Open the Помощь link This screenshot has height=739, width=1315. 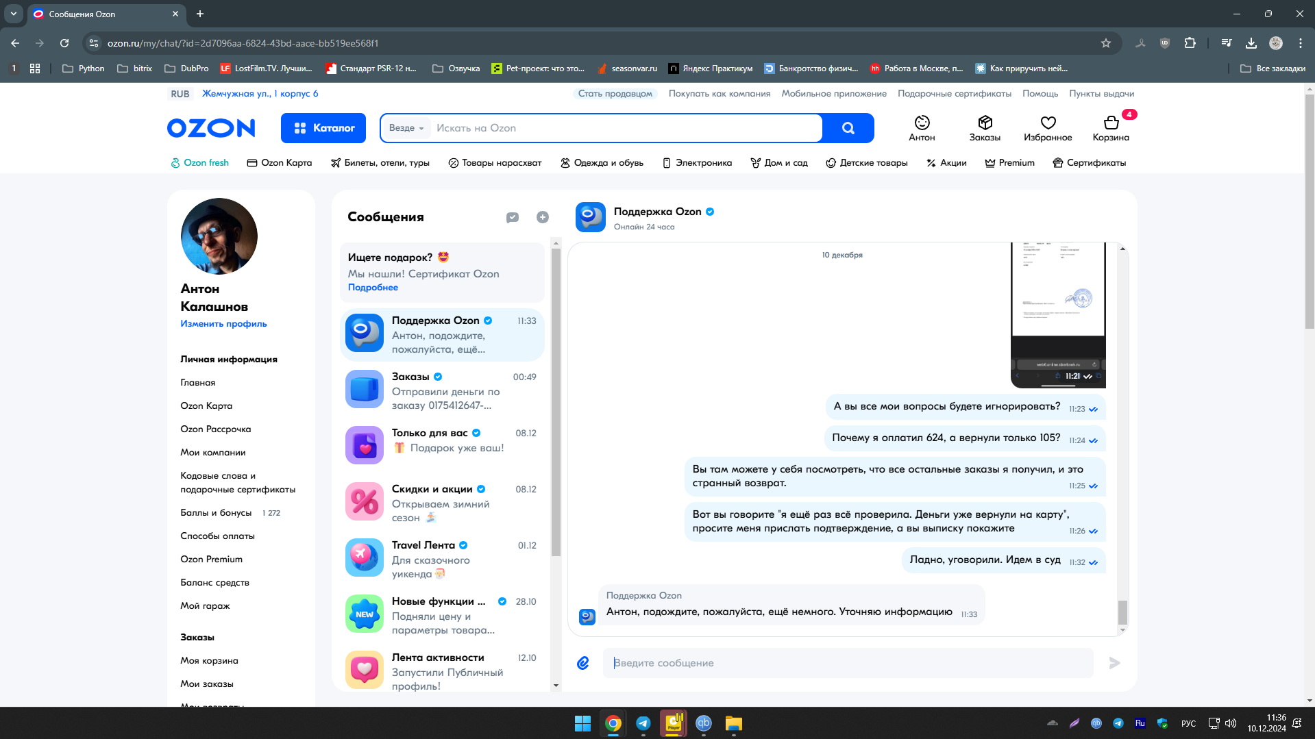coord(1040,94)
